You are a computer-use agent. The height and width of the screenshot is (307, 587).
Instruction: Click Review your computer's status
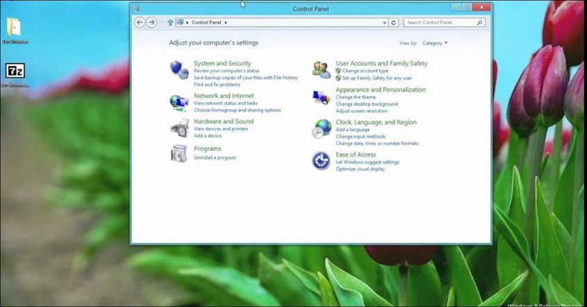point(226,71)
